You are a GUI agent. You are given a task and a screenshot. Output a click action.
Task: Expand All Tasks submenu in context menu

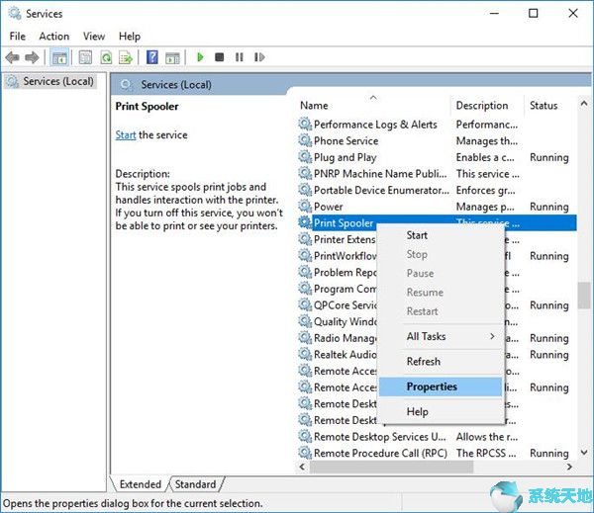coord(441,336)
